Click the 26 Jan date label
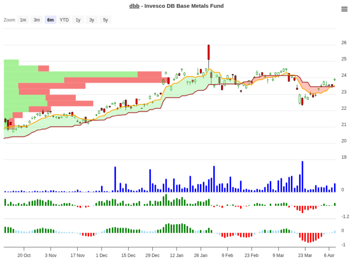Viewport: 353px width, 267px height. click(200, 256)
